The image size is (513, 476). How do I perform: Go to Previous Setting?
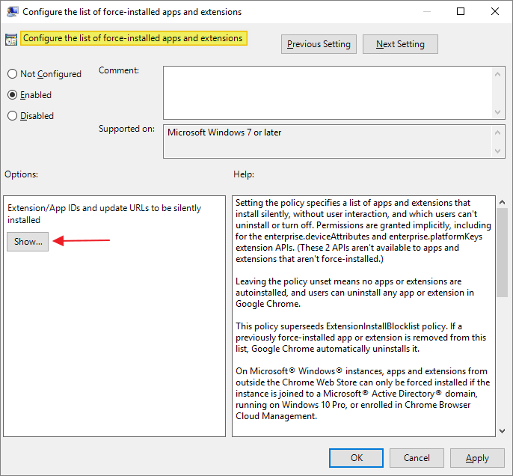tap(319, 44)
